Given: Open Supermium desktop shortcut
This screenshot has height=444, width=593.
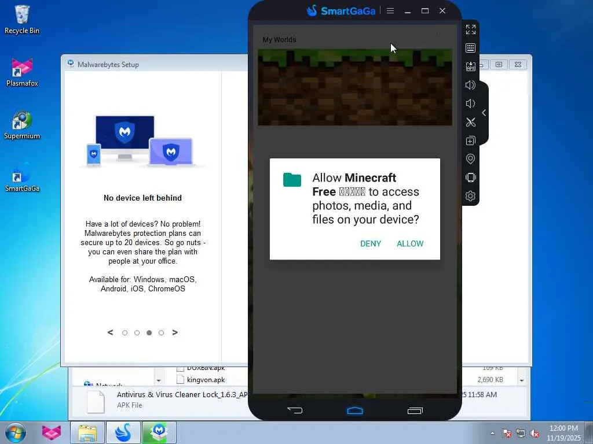Looking at the screenshot, I should [22, 125].
